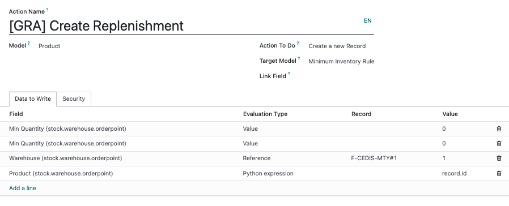This screenshot has height=206, width=509.
Task: Delete the Product Python expression row
Action: (x=499, y=174)
